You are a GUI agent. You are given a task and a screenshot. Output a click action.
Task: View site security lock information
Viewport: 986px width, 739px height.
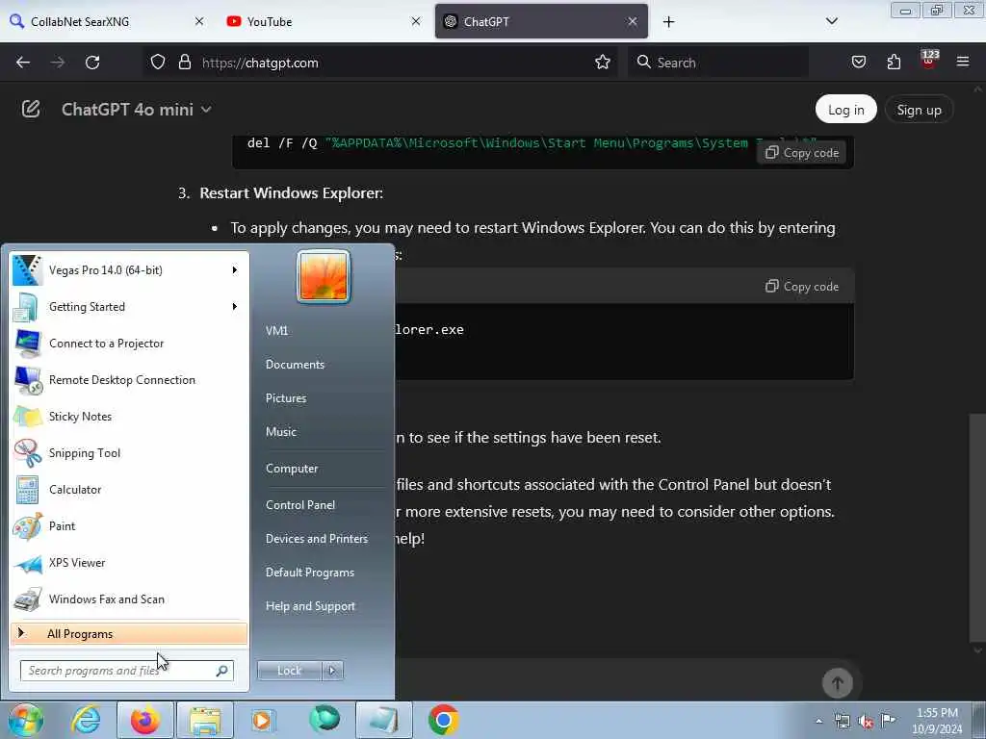[x=184, y=63]
